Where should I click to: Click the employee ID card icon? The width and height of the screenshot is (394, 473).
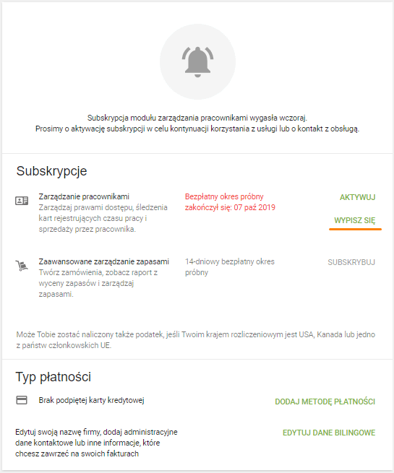click(x=22, y=201)
